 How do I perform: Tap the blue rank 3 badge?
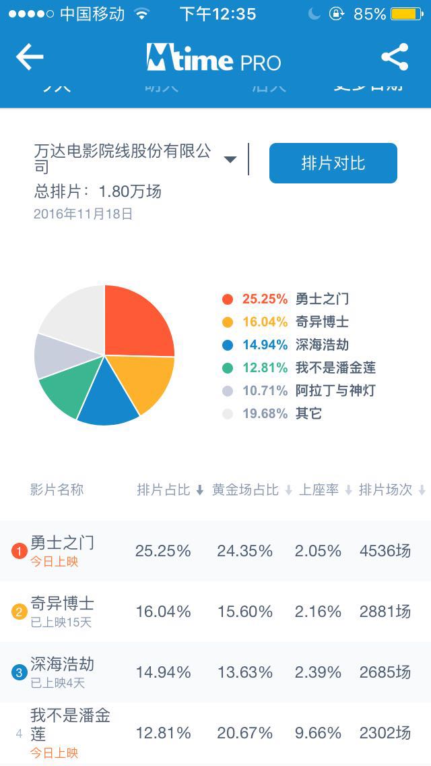19,672
